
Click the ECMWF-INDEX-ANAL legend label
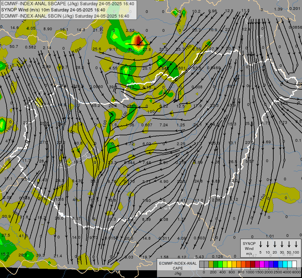(178, 263)
